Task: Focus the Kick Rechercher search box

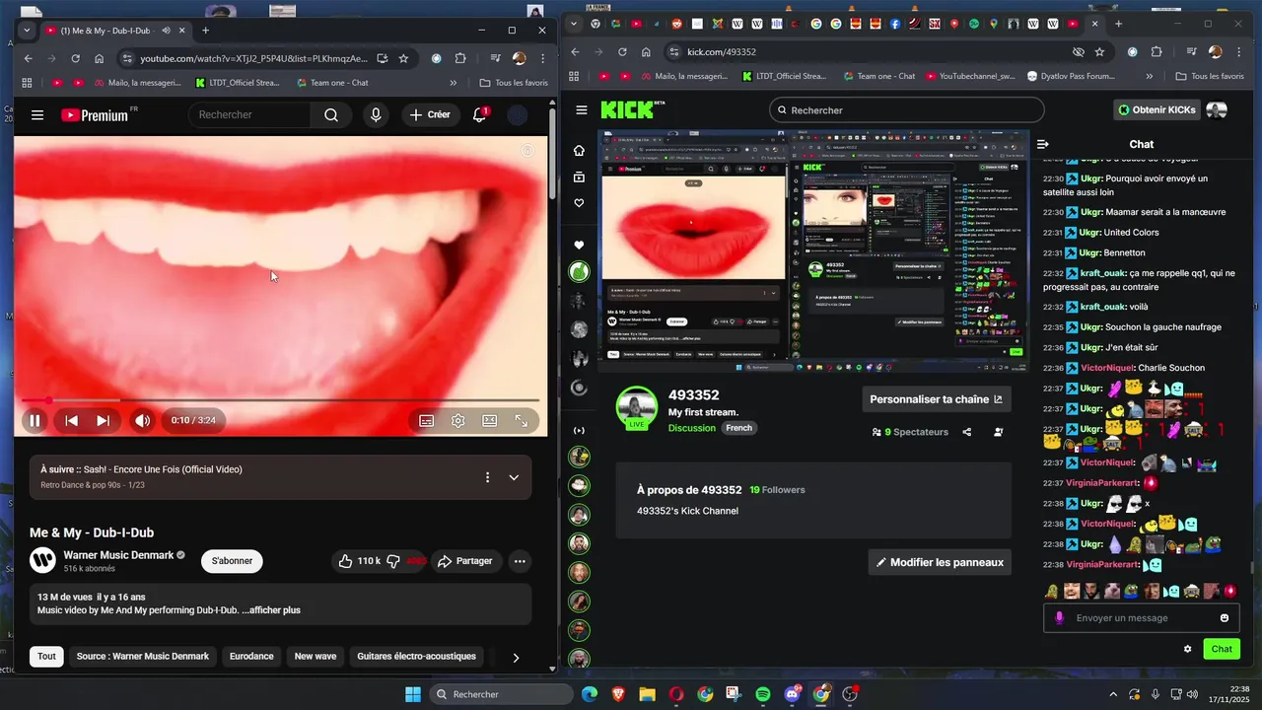Action: point(906,110)
